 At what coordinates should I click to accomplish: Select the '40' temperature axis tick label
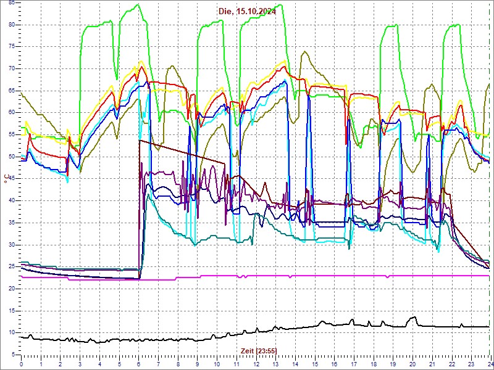[x=12, y=201]
